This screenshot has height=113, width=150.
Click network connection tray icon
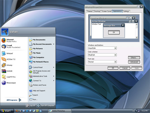[139, 111]
